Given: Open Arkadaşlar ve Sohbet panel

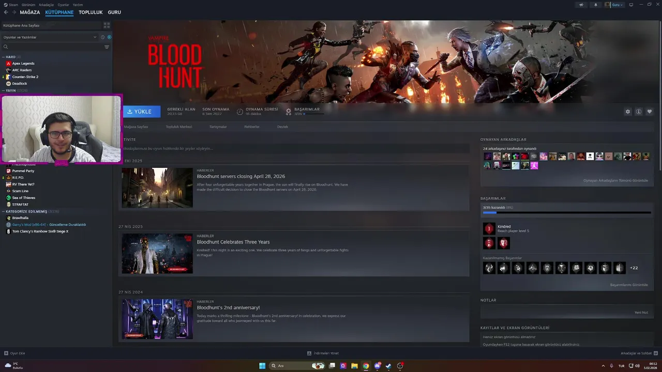Looking at the screenshot, I should click(x=639, y=353).
